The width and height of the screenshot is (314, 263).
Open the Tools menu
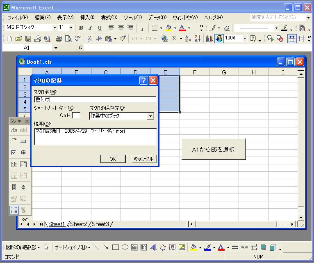pyautogui.click(x=133, y=18)
